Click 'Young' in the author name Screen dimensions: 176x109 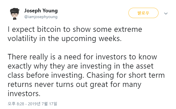point(50,11)
